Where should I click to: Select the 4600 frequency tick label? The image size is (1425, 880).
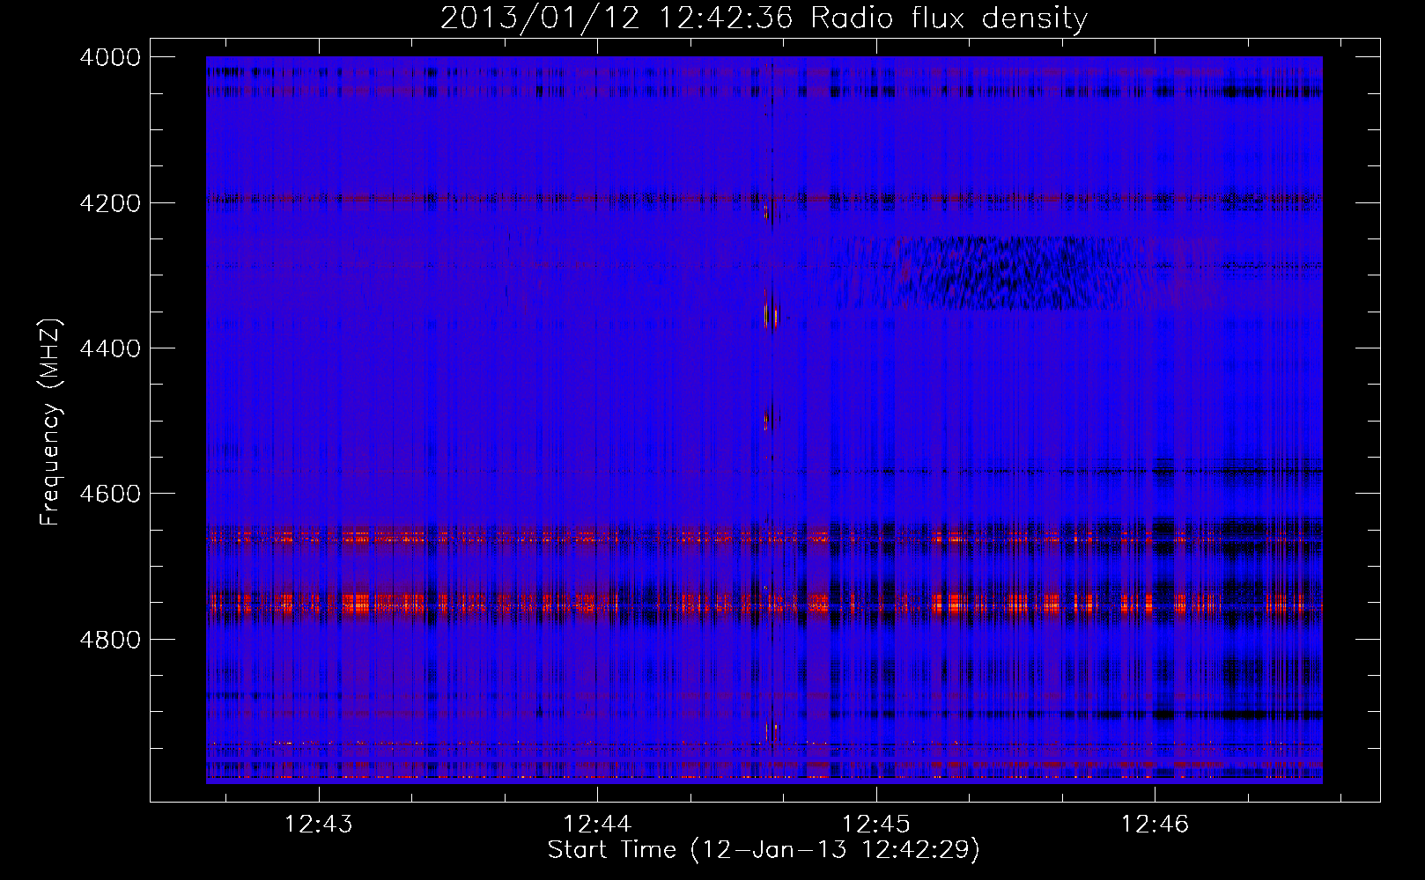tap(110, 494)
